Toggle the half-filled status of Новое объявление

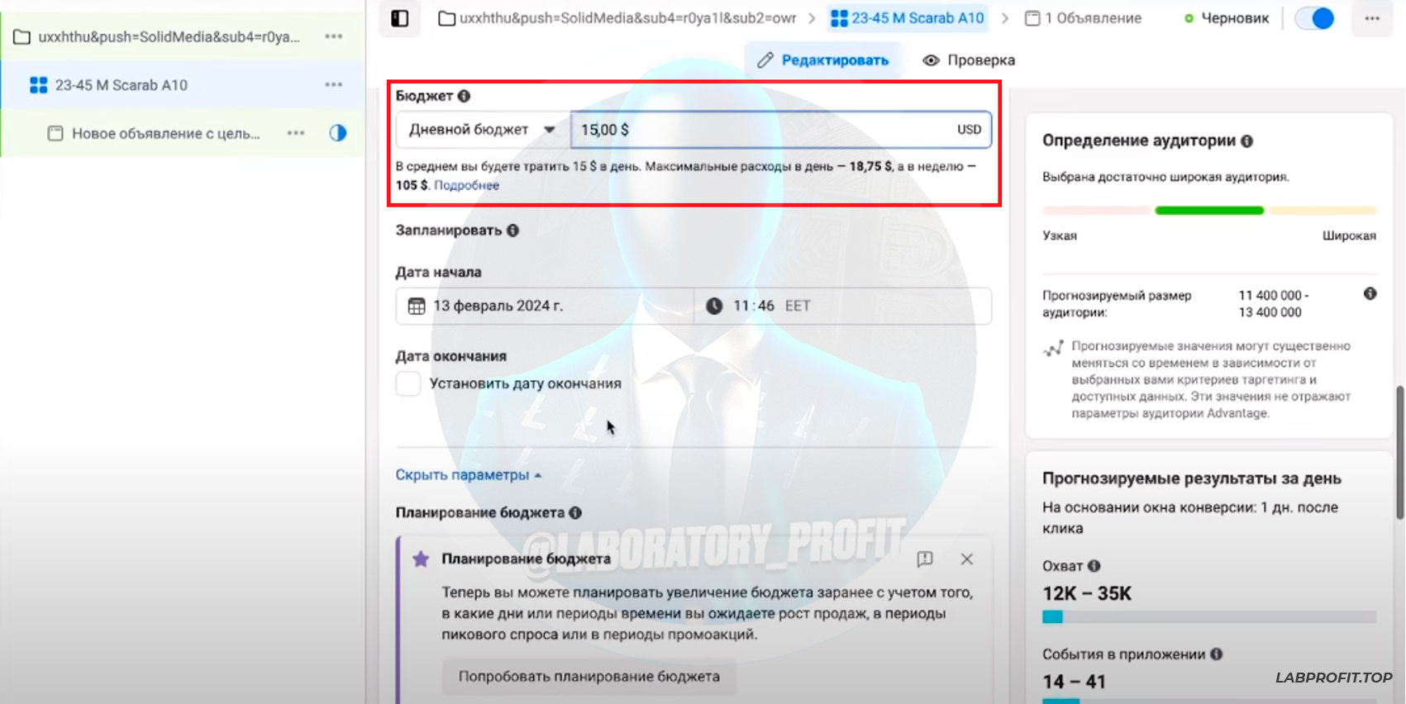[337, 133]
